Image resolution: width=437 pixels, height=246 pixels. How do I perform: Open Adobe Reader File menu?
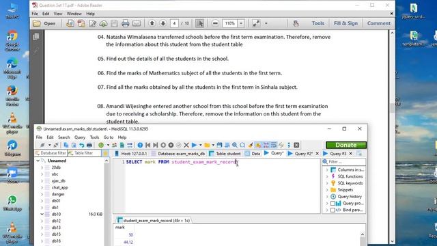pyautogui.click(x=35, y=14)
